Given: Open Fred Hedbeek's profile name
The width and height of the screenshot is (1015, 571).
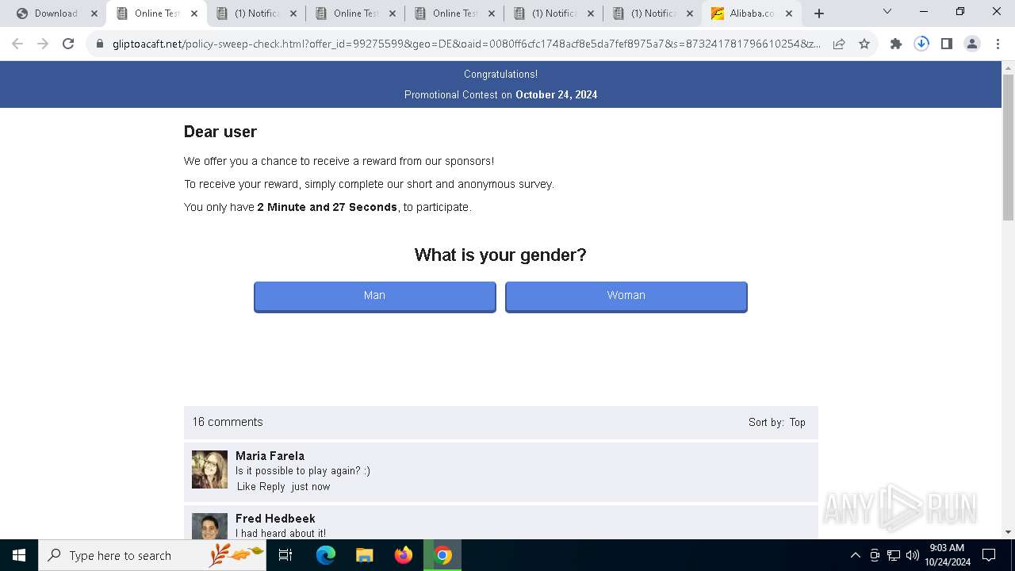Looking at the screenshot, I should click(275, 519).
